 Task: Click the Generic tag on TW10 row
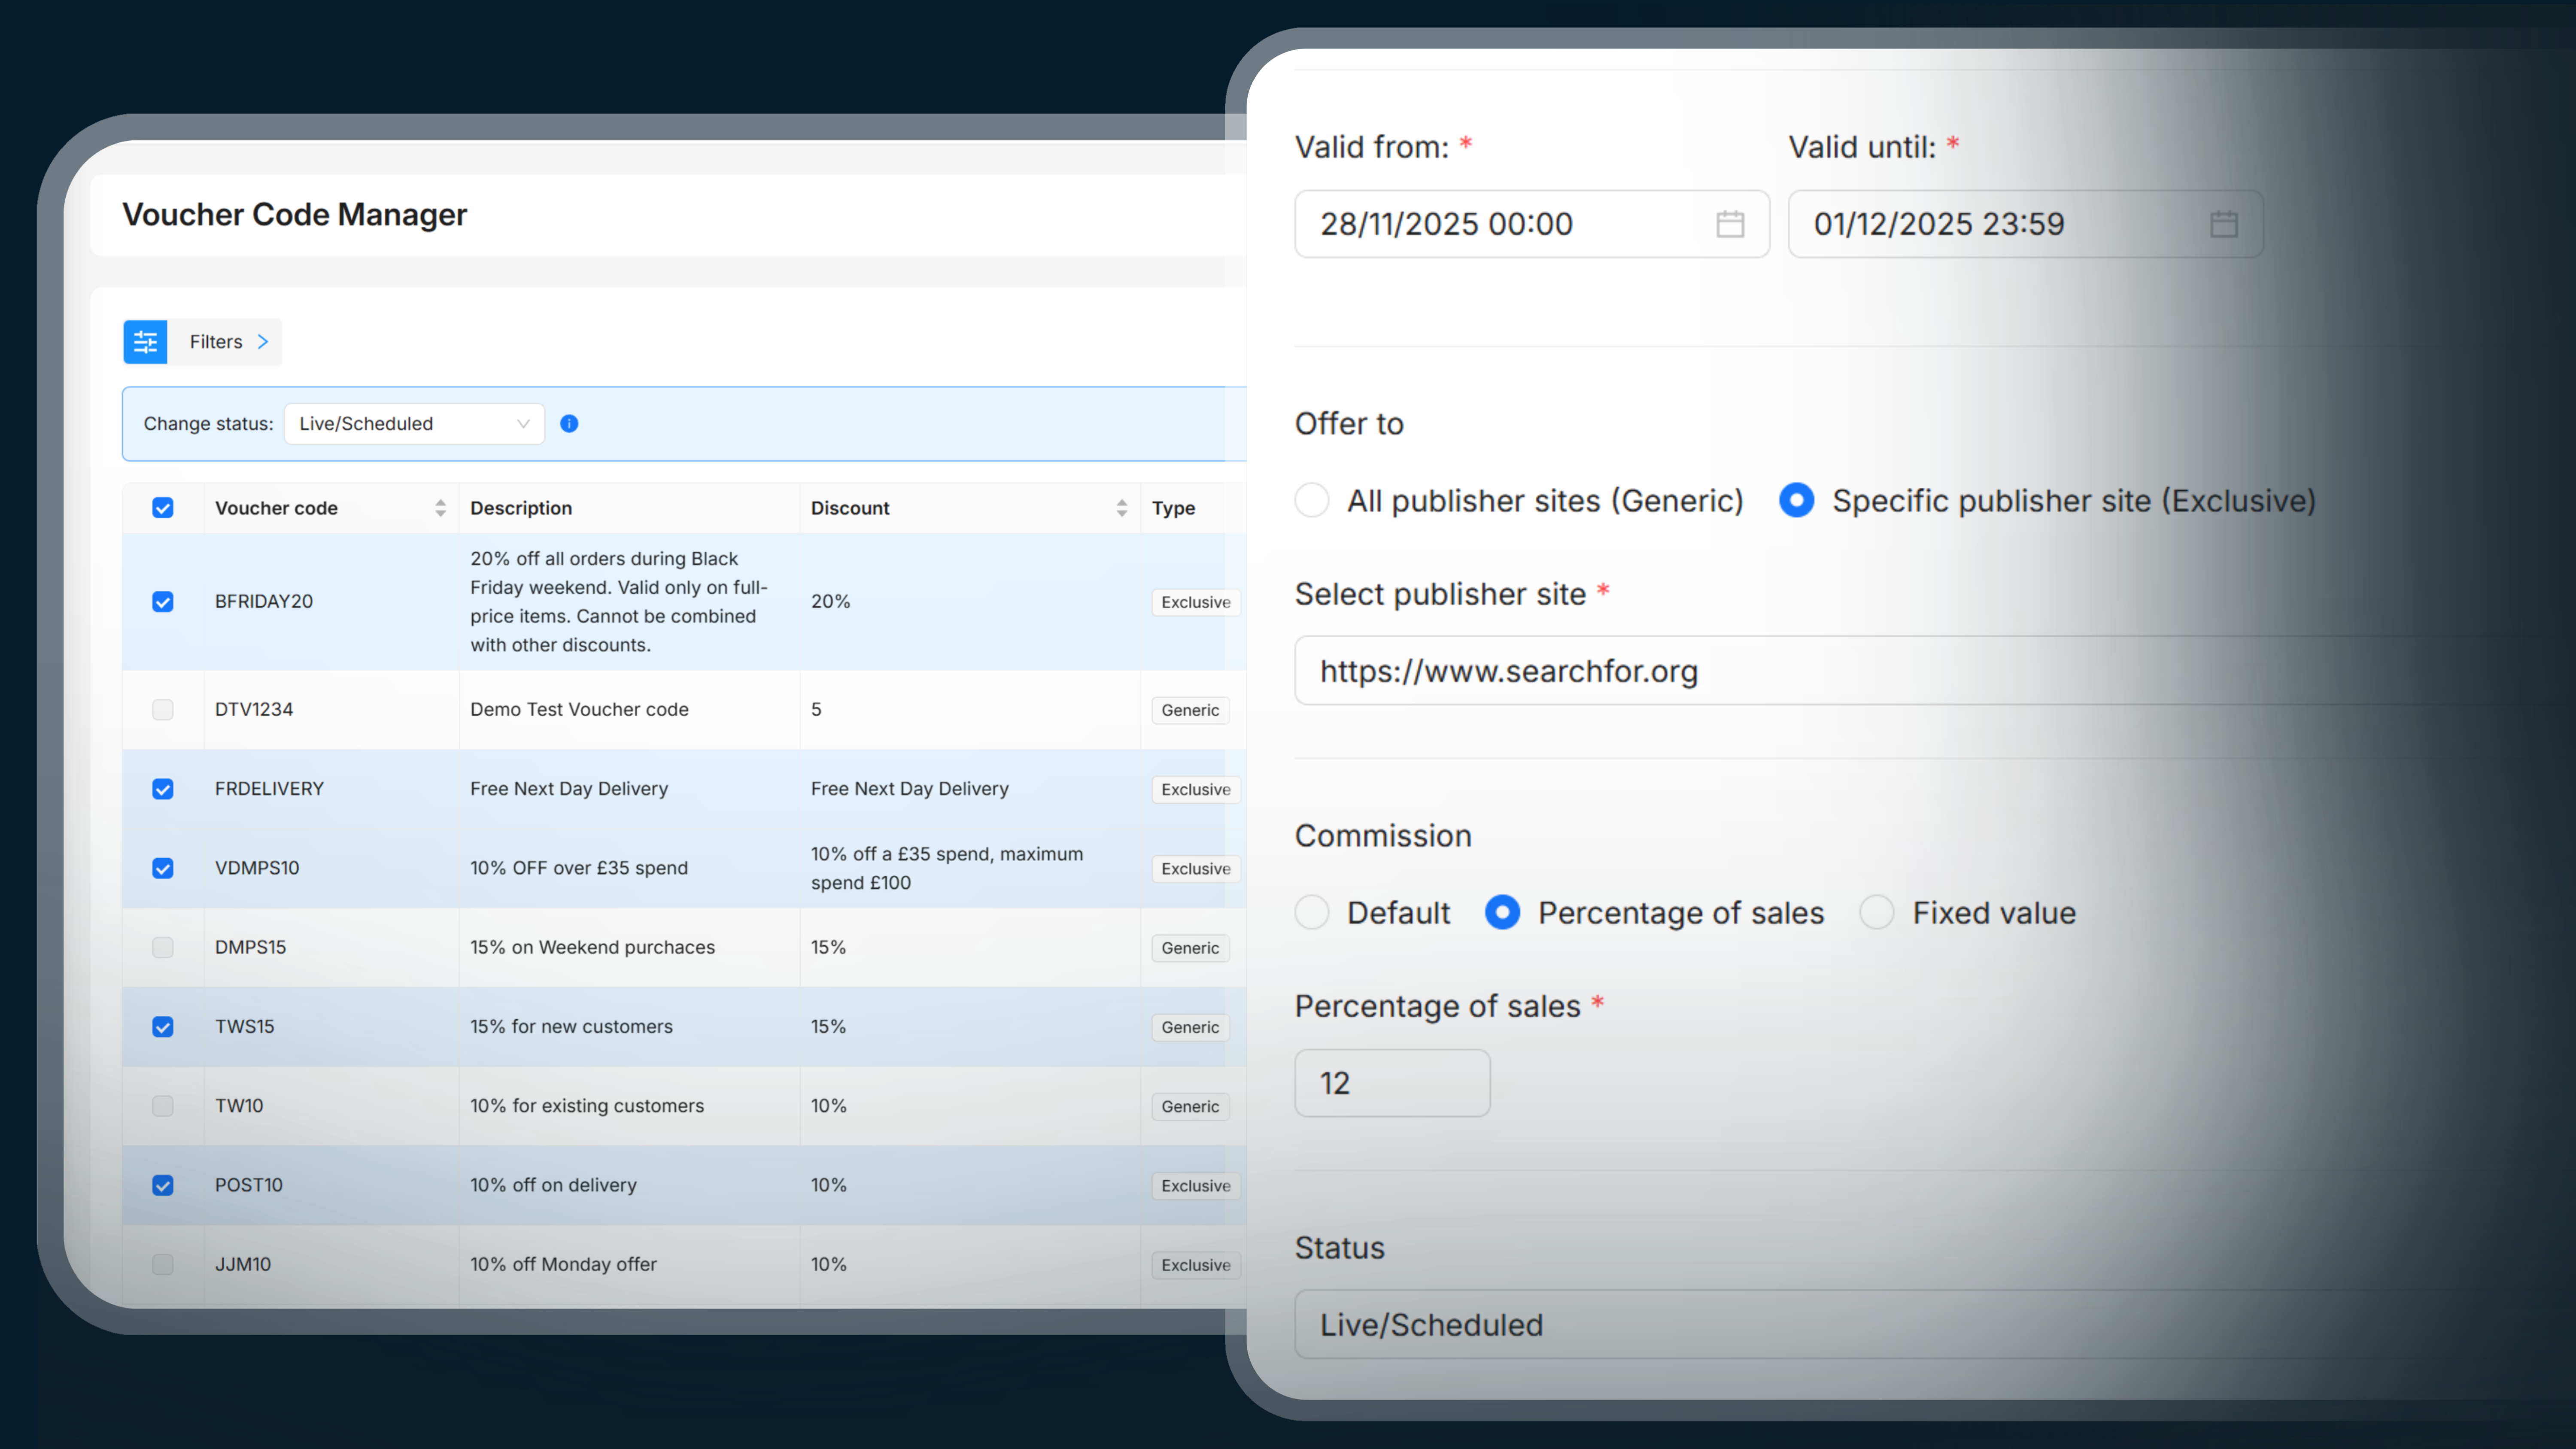[1190, 1107]
